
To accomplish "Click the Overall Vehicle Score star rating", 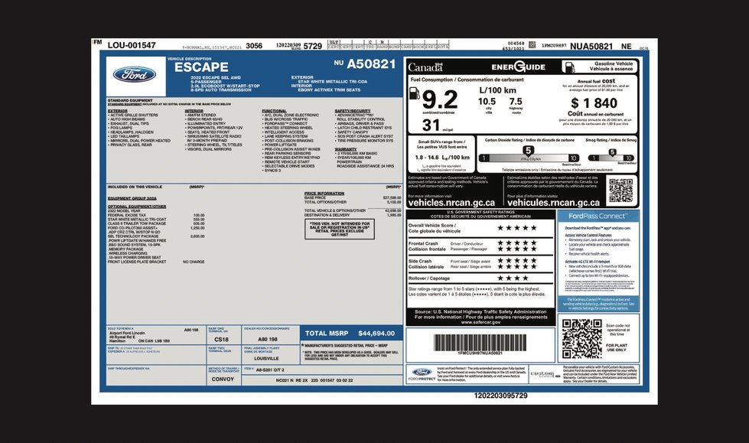I will click(x=517, y=227).
